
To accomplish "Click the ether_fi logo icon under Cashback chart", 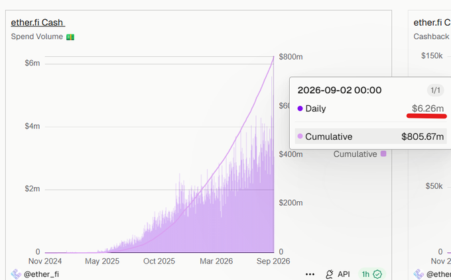I will click(419, 274).
